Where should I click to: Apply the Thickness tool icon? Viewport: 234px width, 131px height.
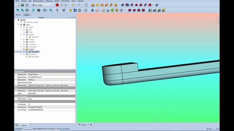143,10
